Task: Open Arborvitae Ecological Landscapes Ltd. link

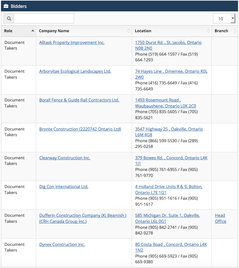Action: (75, 71)
